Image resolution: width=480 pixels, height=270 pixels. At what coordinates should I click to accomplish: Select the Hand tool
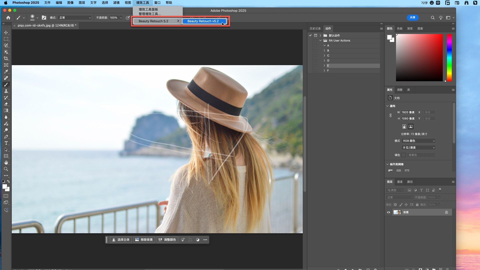pos(6,162)
